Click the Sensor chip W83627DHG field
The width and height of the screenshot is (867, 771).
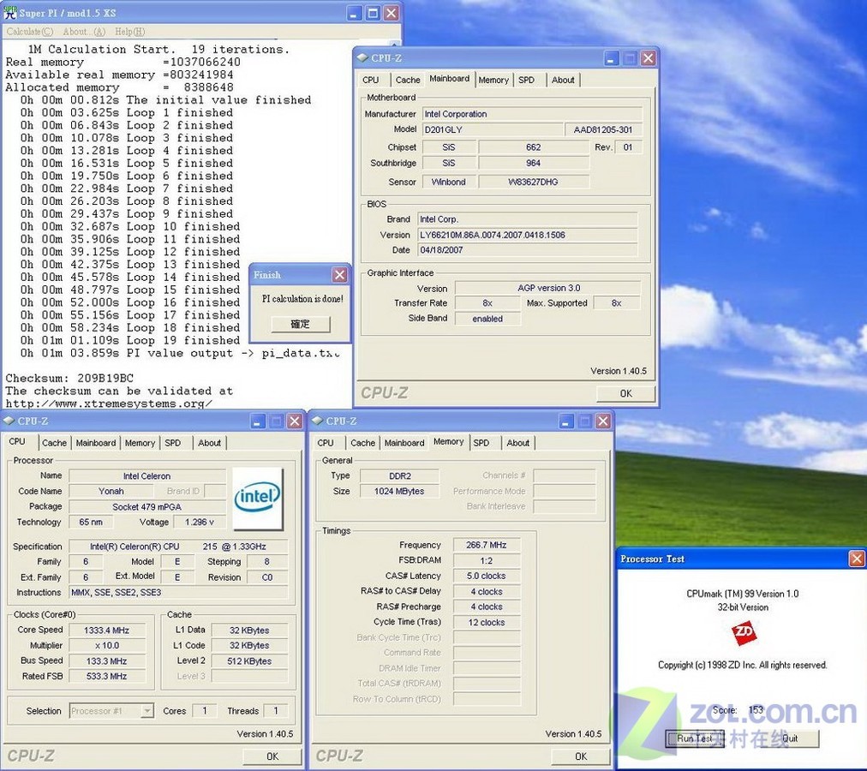pyautogui.click(x=533, y=182)
